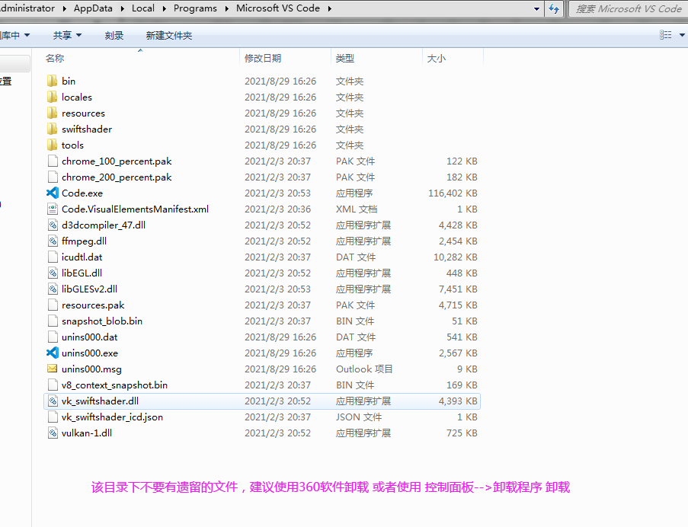
Task: Select the Code.VisualElementsManifest.xml file icon
Action: tap(53, 209)
